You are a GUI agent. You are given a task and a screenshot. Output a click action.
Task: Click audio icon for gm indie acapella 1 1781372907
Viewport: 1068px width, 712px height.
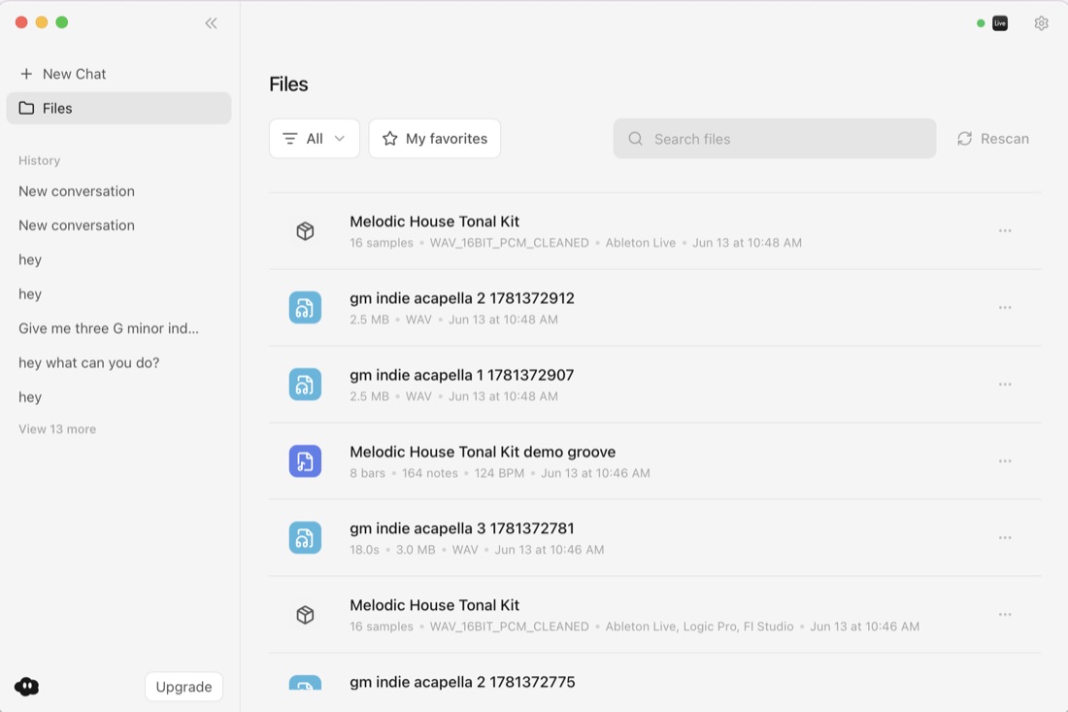click(305, 385)
